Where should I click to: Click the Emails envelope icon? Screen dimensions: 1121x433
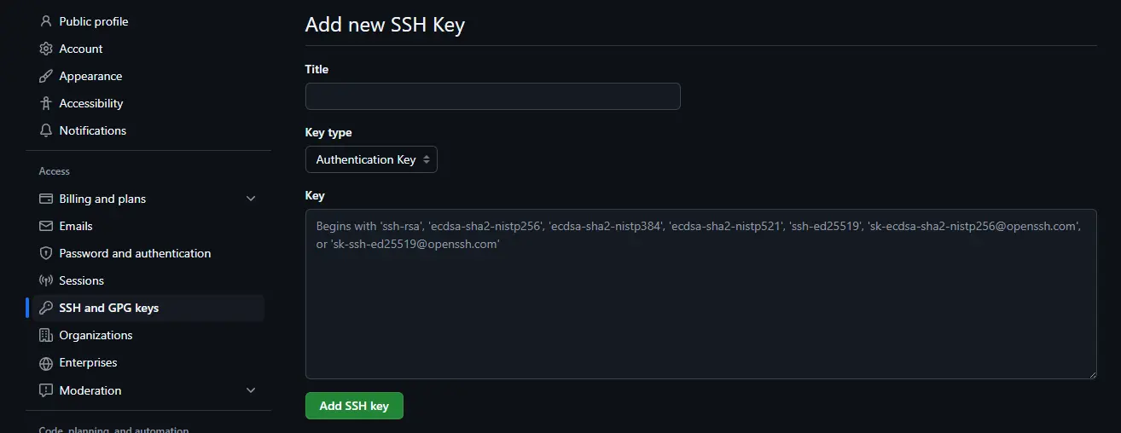pyautogui.click(x=46, y=226)
